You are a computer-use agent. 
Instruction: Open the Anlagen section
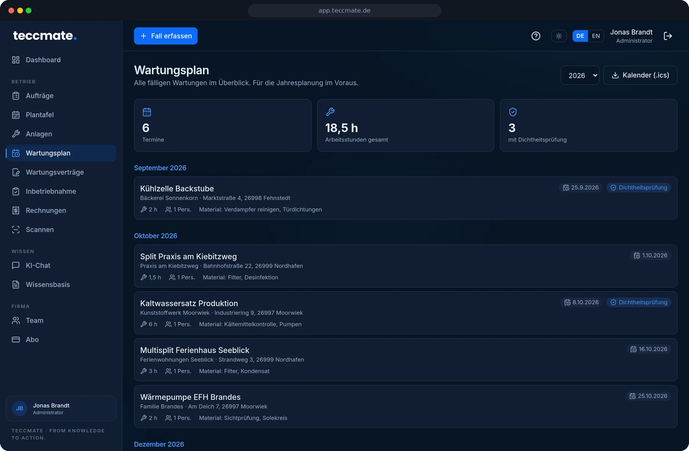coord(61,134)
